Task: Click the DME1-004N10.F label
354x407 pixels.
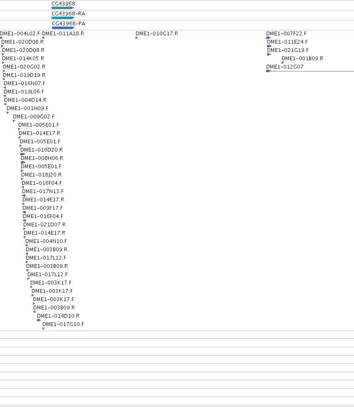Action: pyautogui.click(x=46, y=241)
